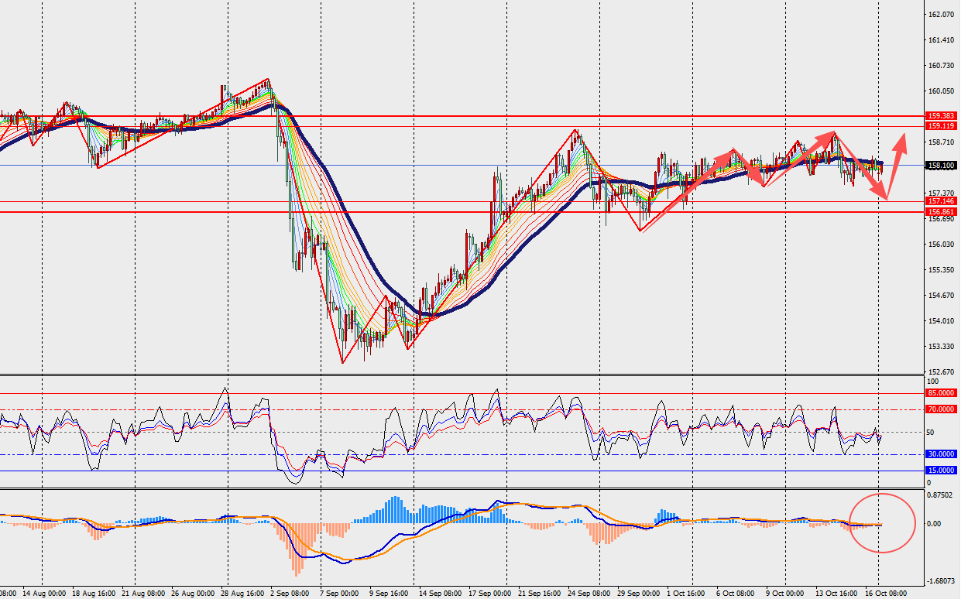Click the 157.146 red price level label
961x599 pixels.
(x=942, y=201)
